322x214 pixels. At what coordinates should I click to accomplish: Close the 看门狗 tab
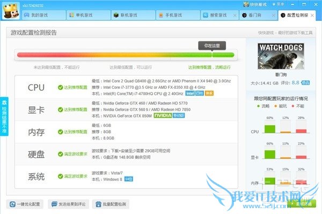(273, 16)
